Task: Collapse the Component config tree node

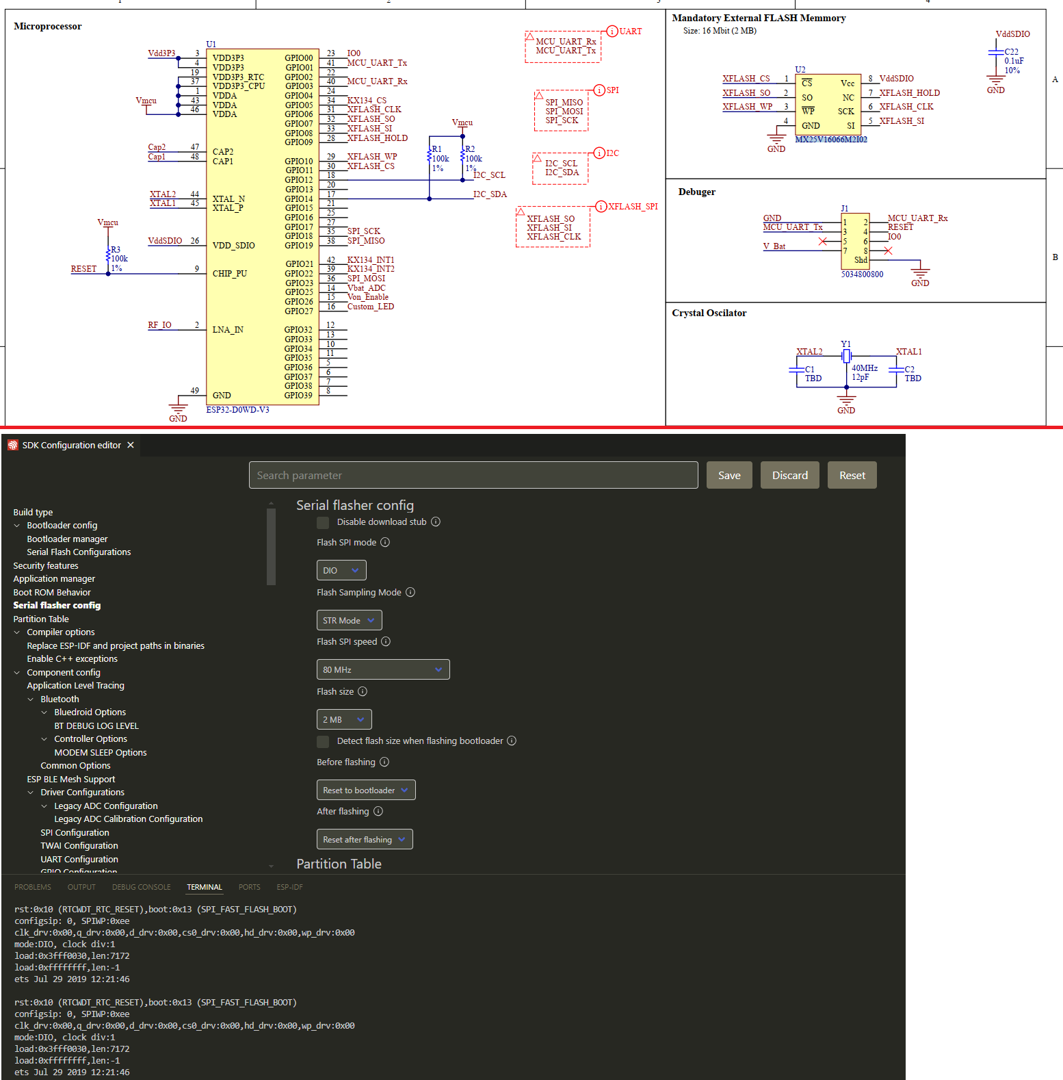Action: pyautogui.click(x=17, y=673)
